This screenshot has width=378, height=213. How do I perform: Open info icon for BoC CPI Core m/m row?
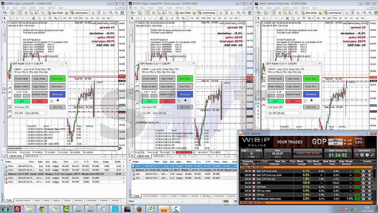point(369,171)
